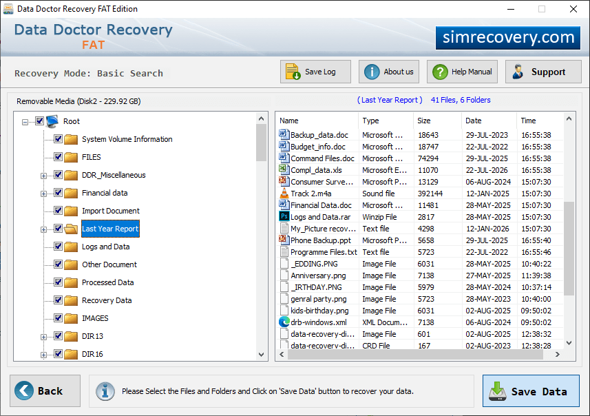
Task: Expand the Financial data folder node
Action: [43, 194]
